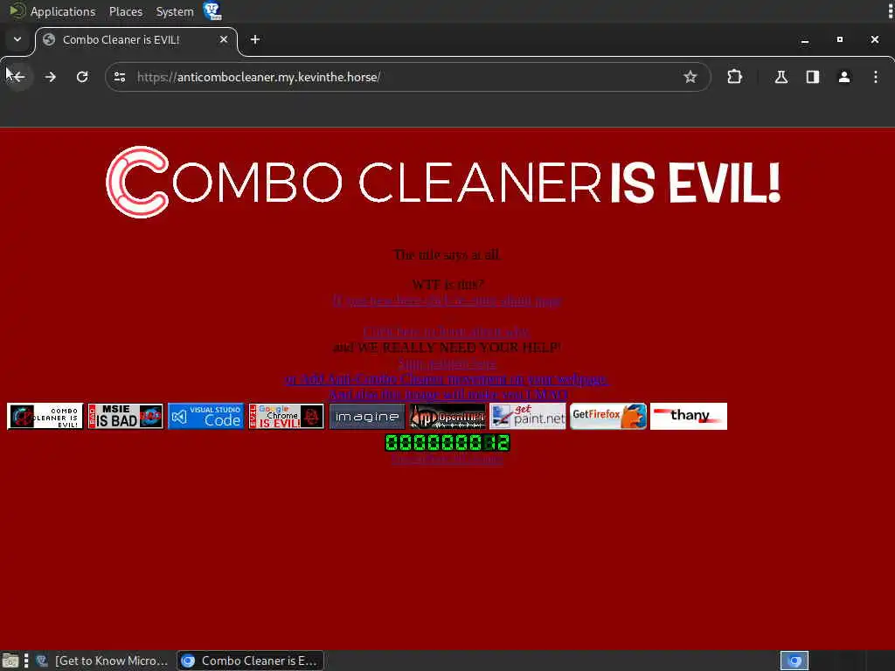The width and height of the screenshot is (895, 671).
Task: Switch to Get to Know Micro... taskbar window
Action: tap(103, 661)
